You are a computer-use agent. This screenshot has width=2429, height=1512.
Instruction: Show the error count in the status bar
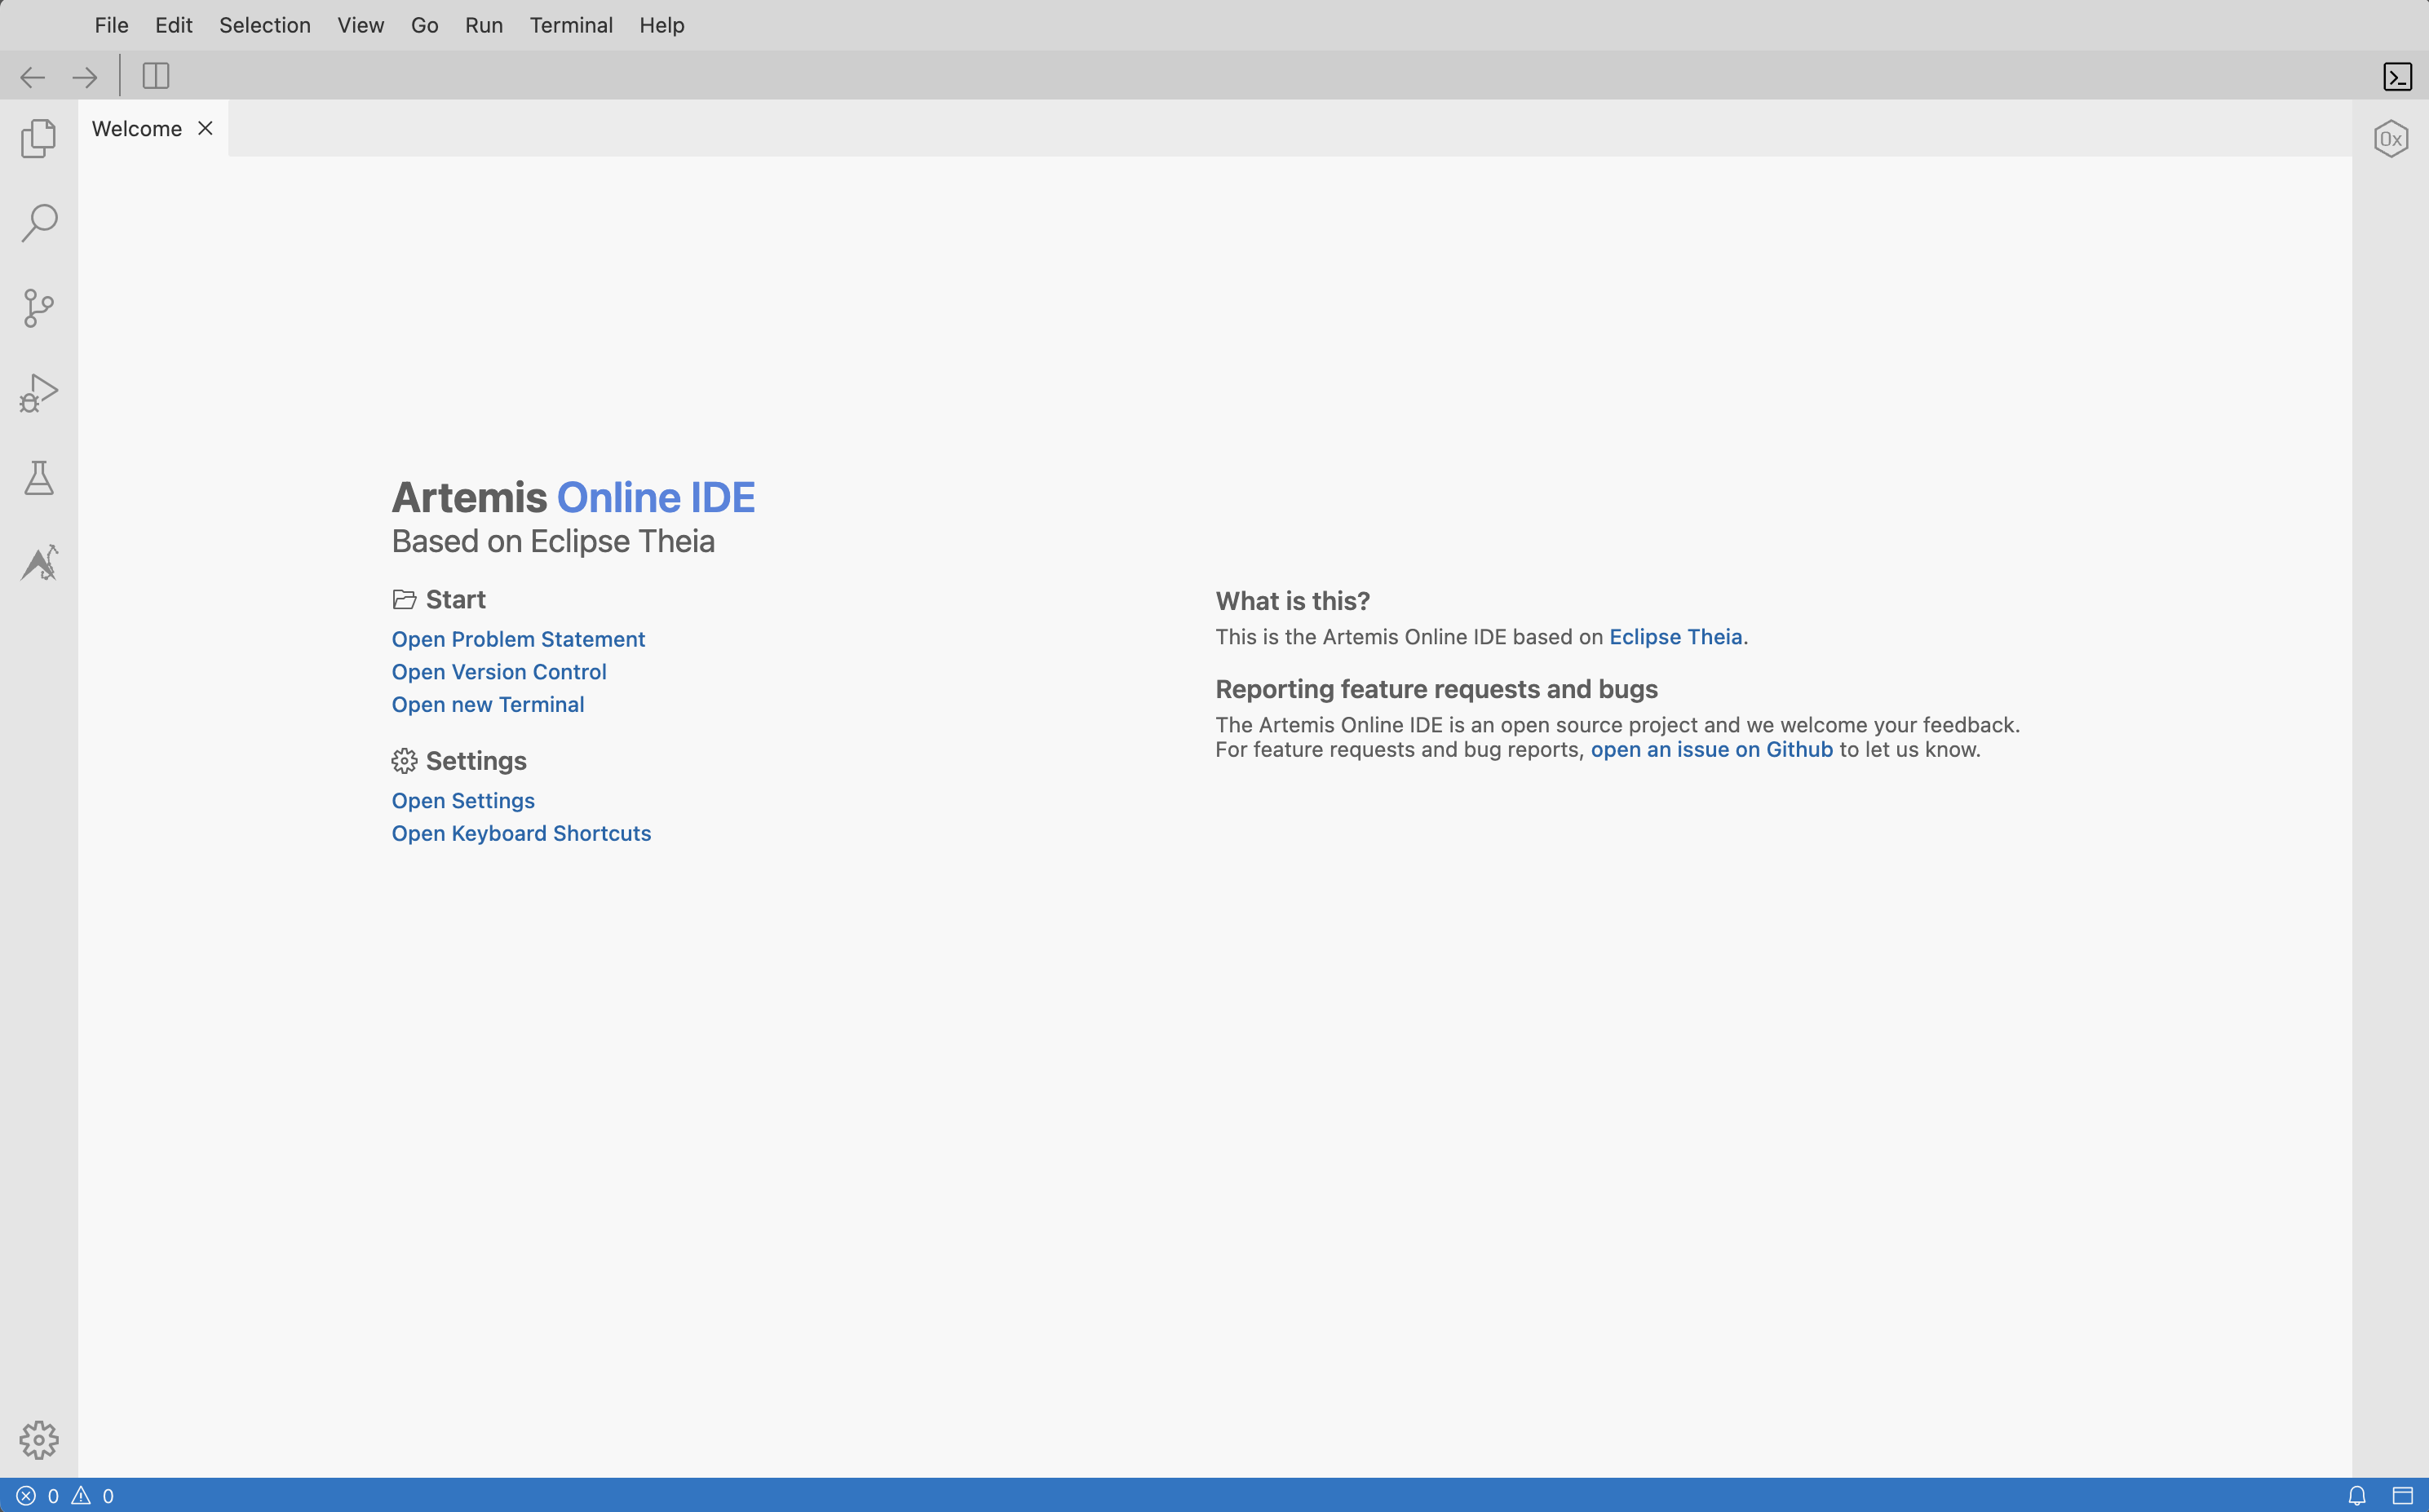click(x=38, y=1496)
